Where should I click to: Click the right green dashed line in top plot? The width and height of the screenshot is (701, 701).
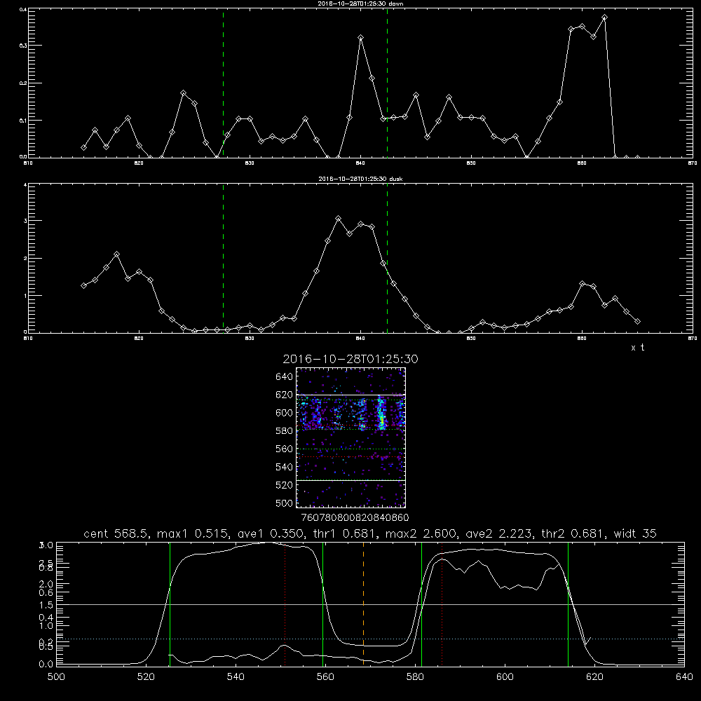pyautogui.click(x=387, y=83)
